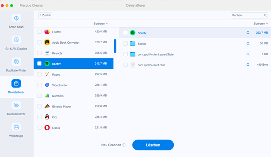The height and width of the screenshot is (157, 271).
Task: Click the Pages app icon
Action: pyautogui.click(x=47, y=74)
